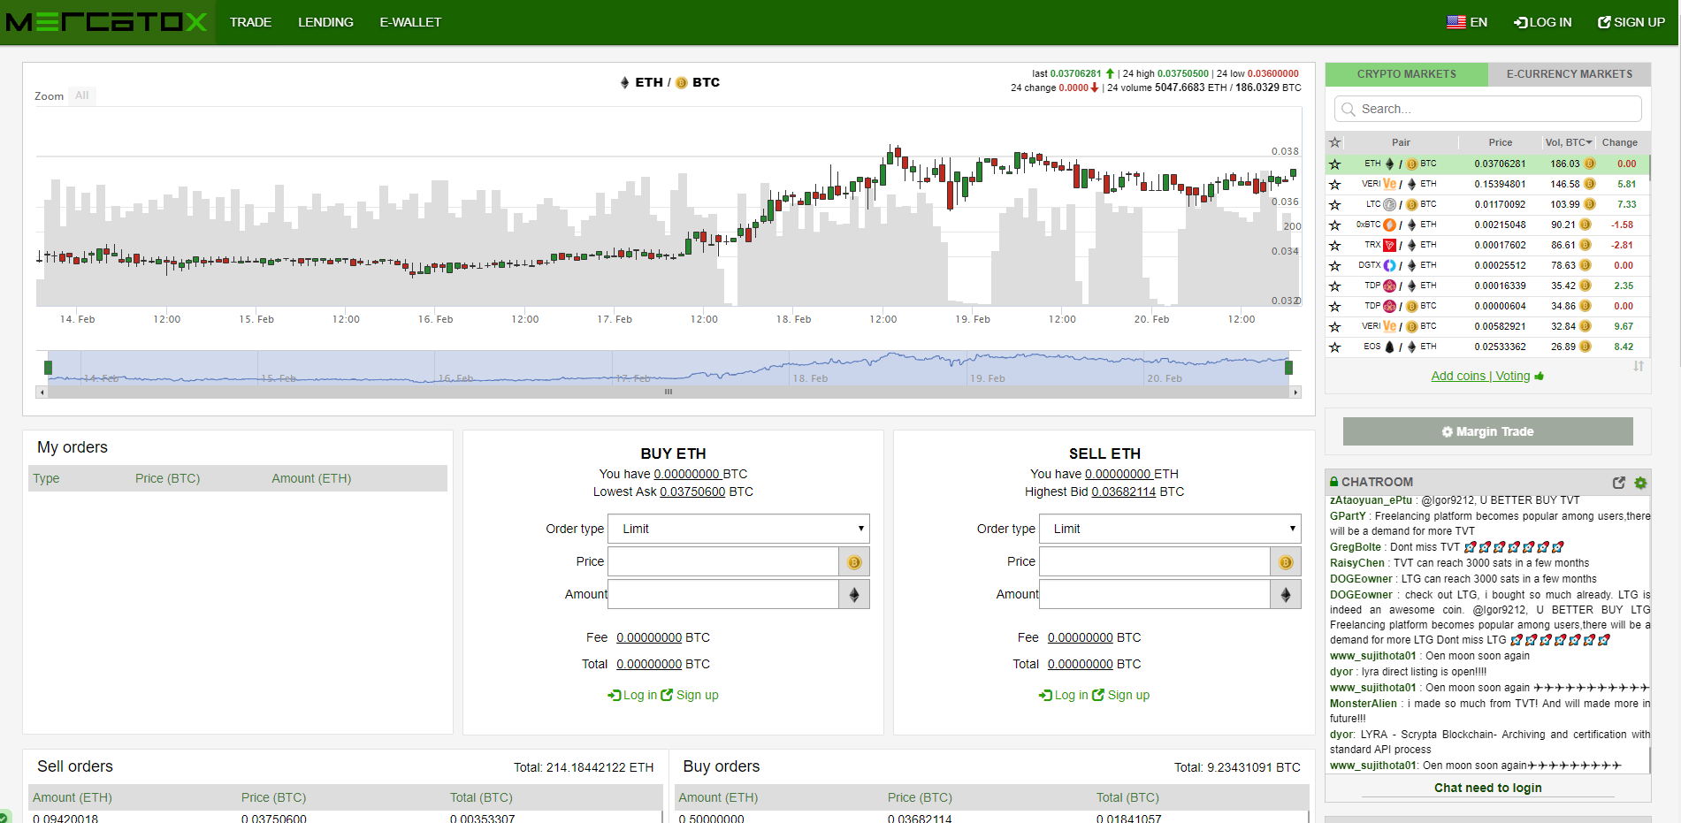
Task: Sort markets by the Pair column
Action: click(x=1401, y=142)
